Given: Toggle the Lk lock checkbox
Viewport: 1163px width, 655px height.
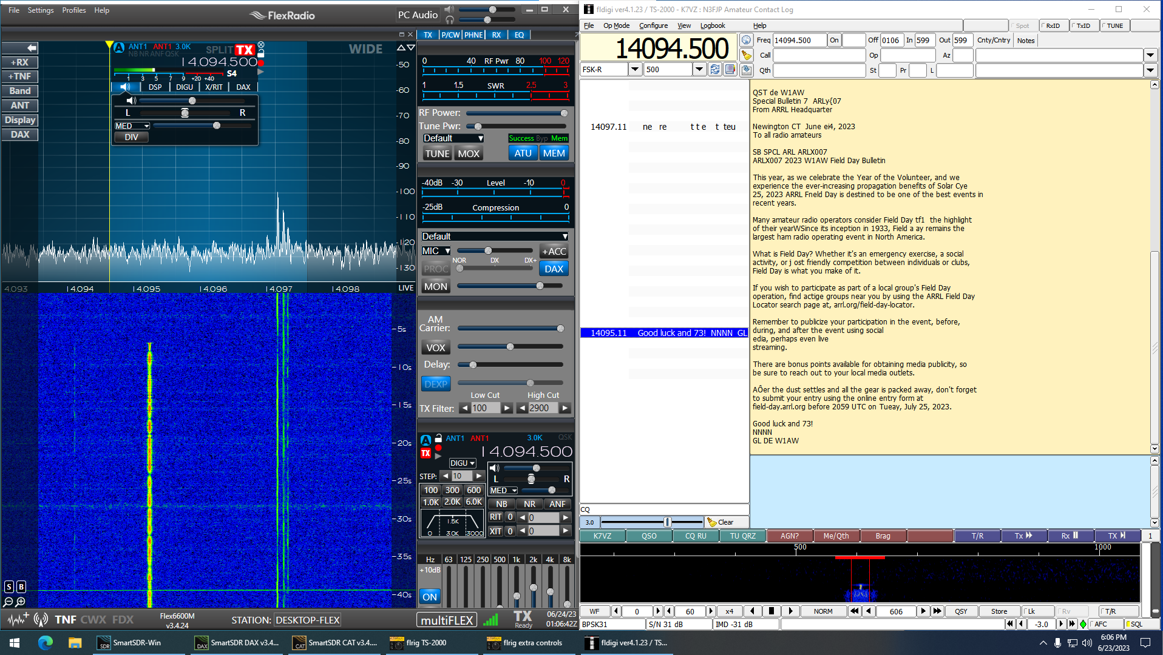Looking at the screenshot, I should coord(1037,611).
